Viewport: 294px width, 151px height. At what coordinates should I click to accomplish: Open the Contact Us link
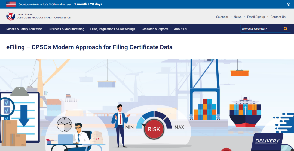(278, 17)
